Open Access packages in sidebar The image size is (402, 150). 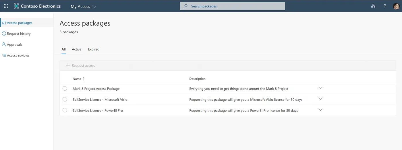27,23
